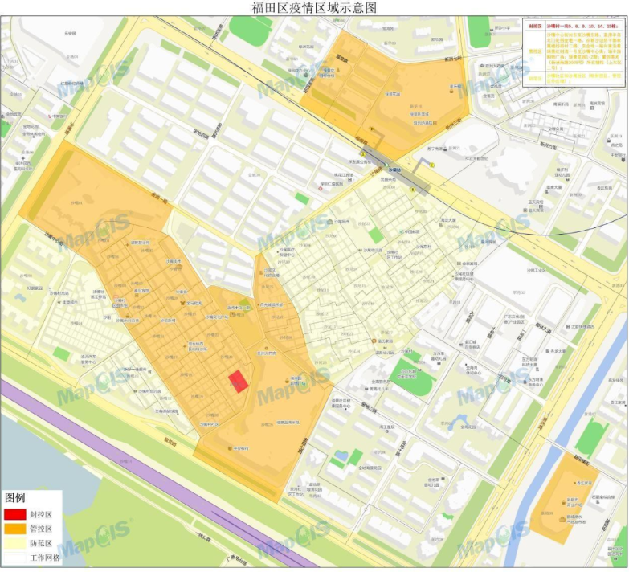Click the map title 福田区疫情区域示意图
The image size is (629, 572).
tap(314, 7)
